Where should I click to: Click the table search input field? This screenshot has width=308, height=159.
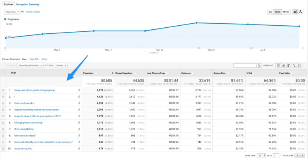point(245,65)
